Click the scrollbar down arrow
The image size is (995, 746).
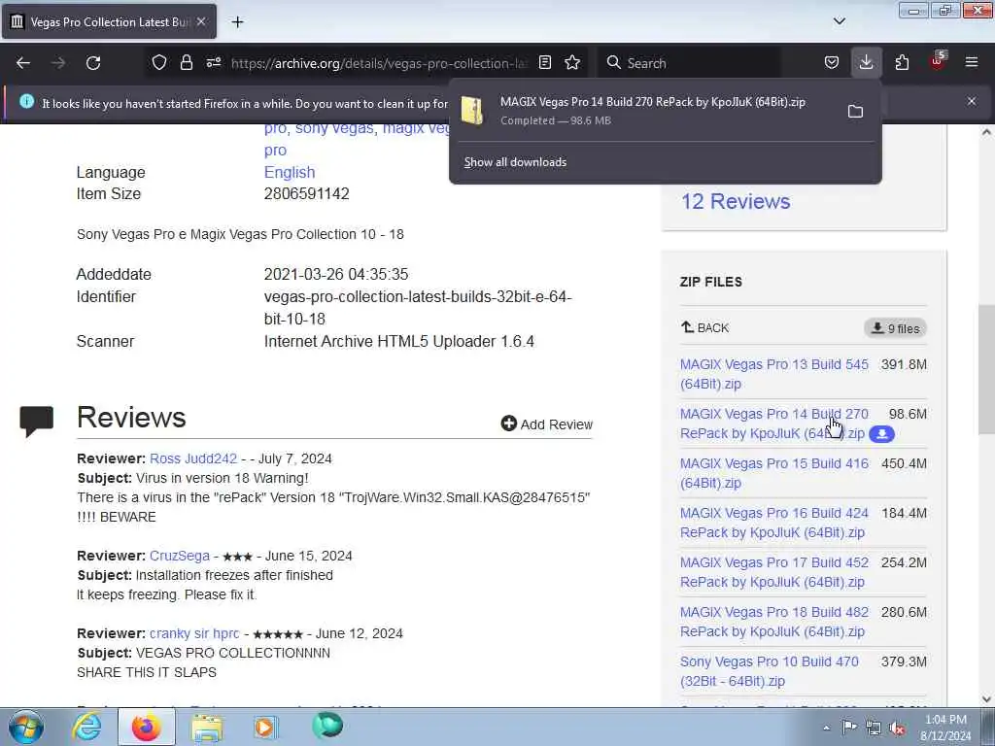point(986,699)
